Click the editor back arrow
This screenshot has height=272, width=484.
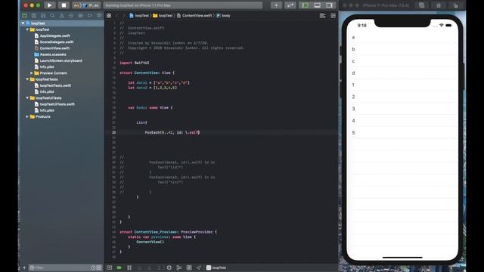pyautogui.click(x=117, y=15)
